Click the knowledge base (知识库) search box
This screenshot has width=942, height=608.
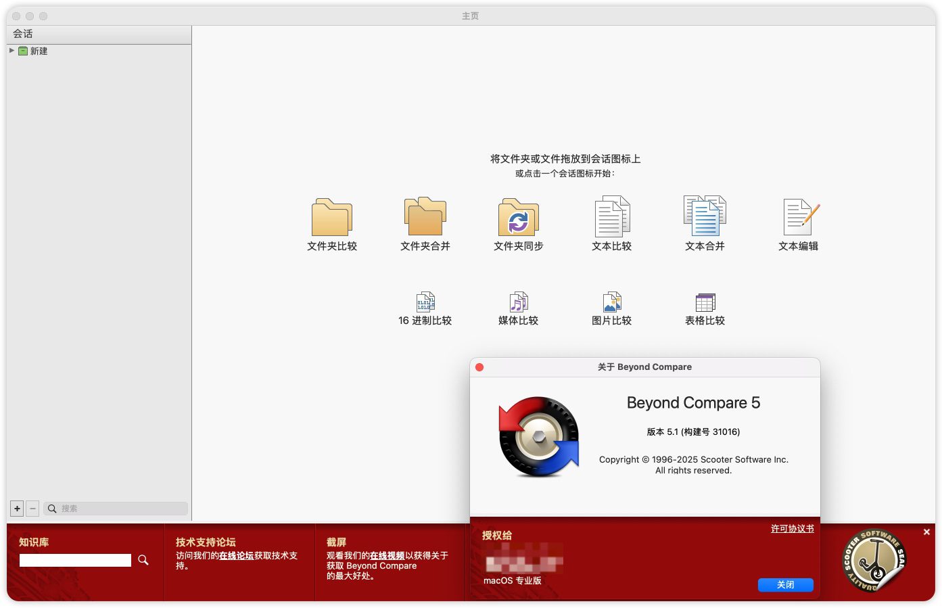(75, 560)
